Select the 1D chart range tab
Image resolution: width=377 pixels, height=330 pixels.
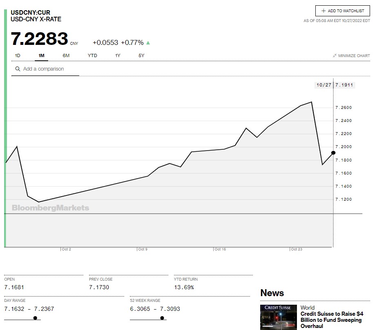coord(18,55)
